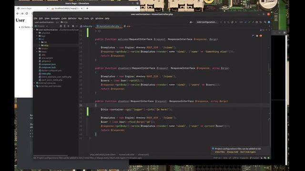Open Project panel settings gear
305x171 pixels.
73,26
